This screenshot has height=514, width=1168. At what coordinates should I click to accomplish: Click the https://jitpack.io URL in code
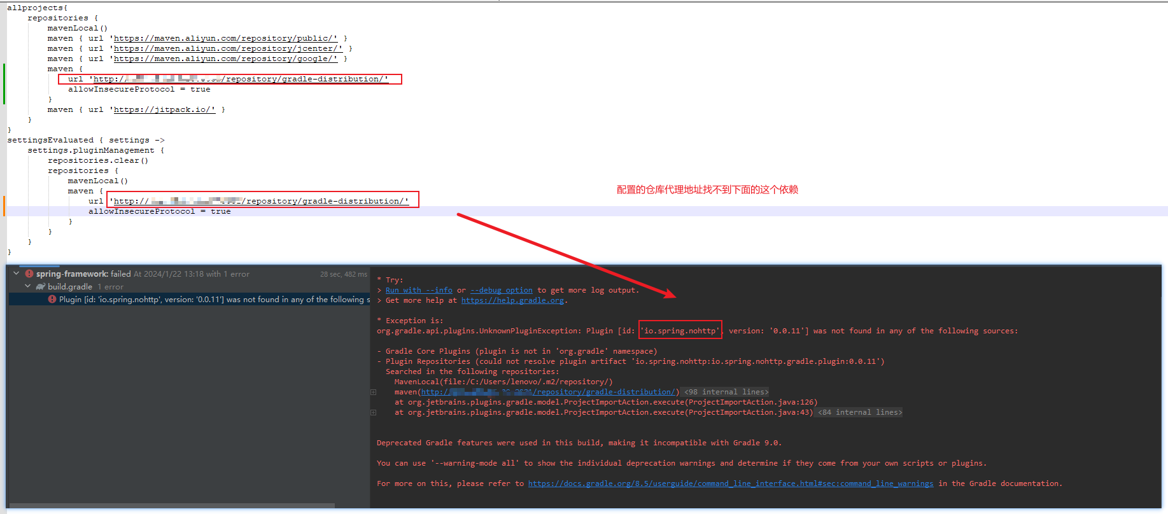[x=164, y=109]
